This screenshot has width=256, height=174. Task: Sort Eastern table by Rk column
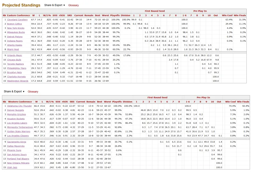point(4,15)
